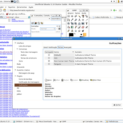Select the Color Picker eyedropper tool
This screenshot has width=123, height=123.
72,20
